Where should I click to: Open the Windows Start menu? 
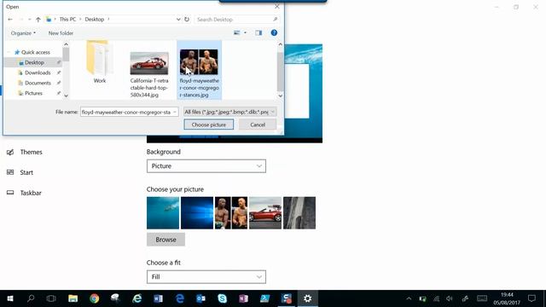10,298
